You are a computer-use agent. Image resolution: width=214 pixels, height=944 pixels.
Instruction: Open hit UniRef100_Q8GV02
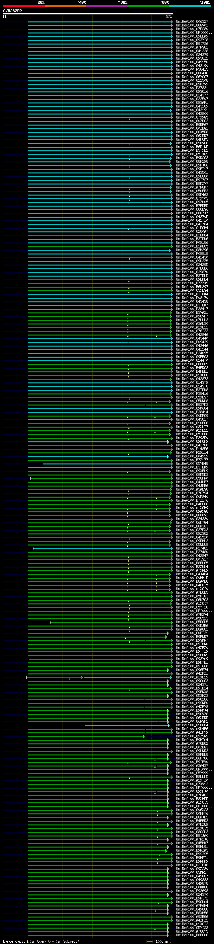pos(192,25)
